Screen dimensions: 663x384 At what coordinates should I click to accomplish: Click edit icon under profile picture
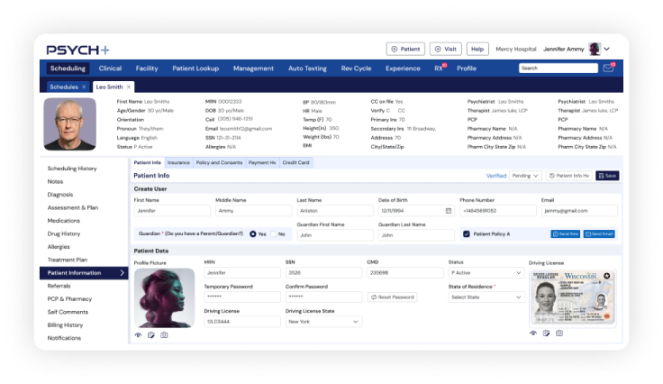(151, 334)
